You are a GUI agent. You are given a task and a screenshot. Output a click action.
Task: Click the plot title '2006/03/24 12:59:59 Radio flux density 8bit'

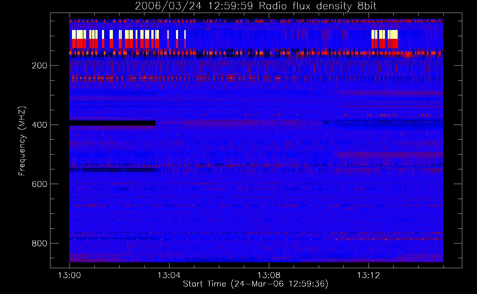tap(256, 6)
